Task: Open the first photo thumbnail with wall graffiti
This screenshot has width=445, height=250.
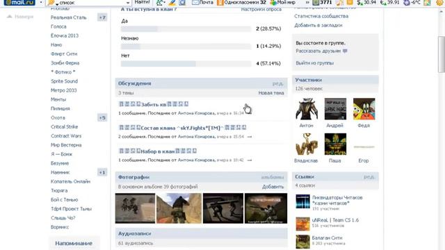Action: [135, 208]
